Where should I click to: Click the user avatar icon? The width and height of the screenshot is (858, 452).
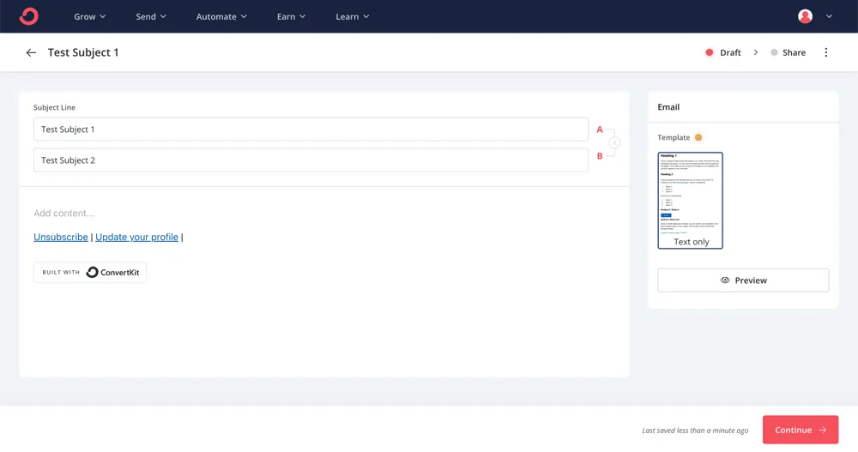[805, 16]
